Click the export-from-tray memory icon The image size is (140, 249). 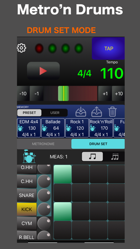(x=96, y=112)
